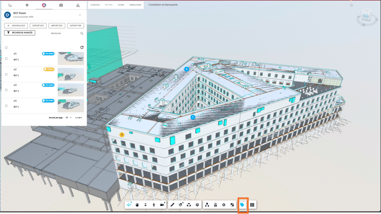Select the measure ruler tool
Screen dimensions: 381x214
point(173,205)
